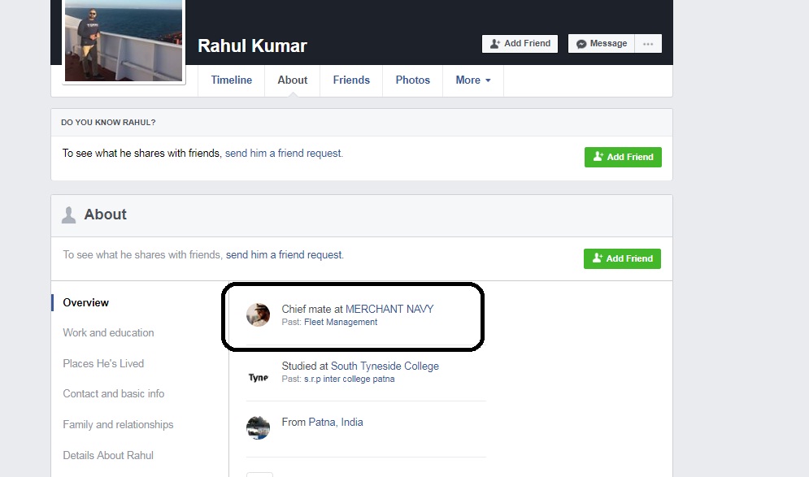Click the South Tyneside College logo icon
Viewport: 809px width, 477px height.
coord(258,378)
